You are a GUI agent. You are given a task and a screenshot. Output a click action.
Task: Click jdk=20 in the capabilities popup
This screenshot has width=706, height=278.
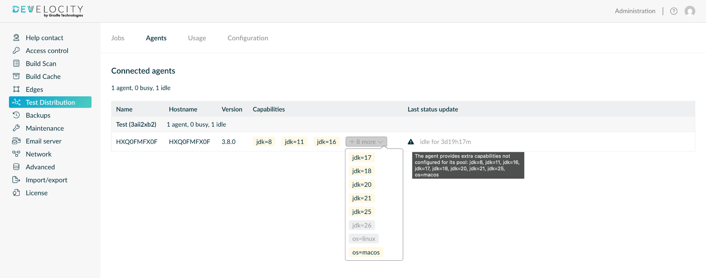point(362,184)
